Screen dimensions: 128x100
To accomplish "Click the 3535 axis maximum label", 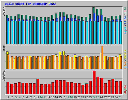I will coord(4,48).
